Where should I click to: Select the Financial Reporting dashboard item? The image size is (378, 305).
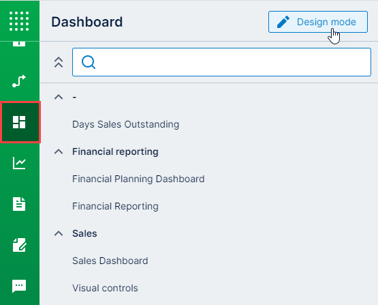[115, 206]
